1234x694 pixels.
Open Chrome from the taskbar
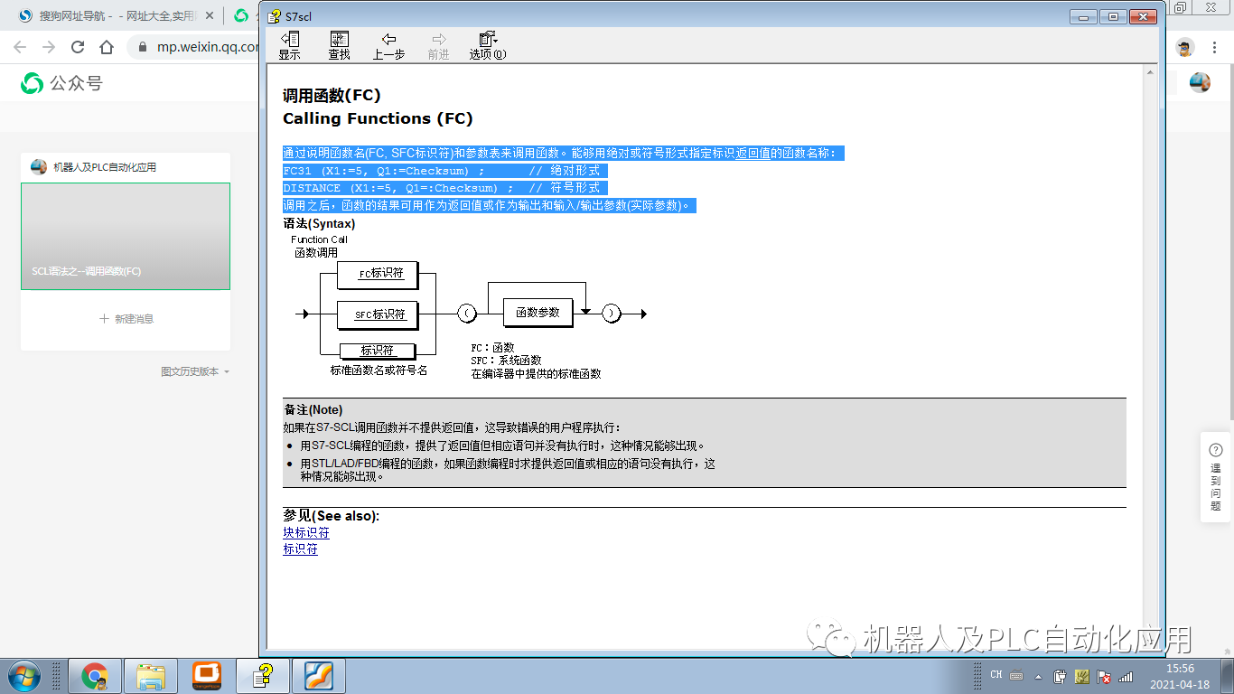tap(95, 675)
